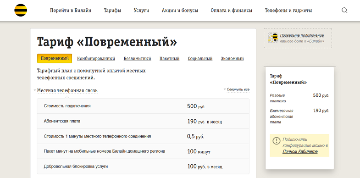
Task: Collapse the Местная телефонная связь section
Action: point(67,90)
